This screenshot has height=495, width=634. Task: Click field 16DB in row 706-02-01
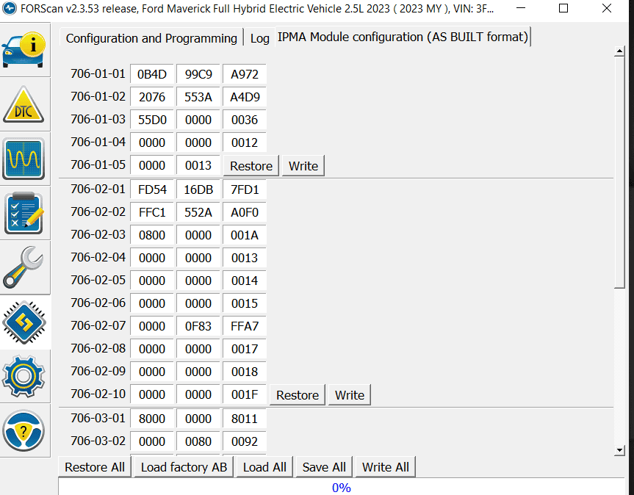click(198, 189)
